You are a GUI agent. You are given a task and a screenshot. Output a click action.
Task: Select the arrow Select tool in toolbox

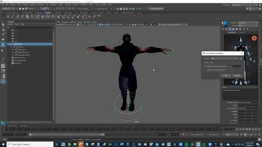coord(3,24)
